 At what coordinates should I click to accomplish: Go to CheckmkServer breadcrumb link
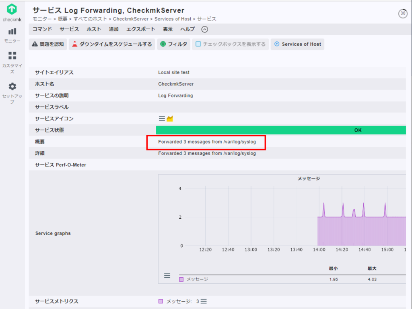(x=131, y=19)
